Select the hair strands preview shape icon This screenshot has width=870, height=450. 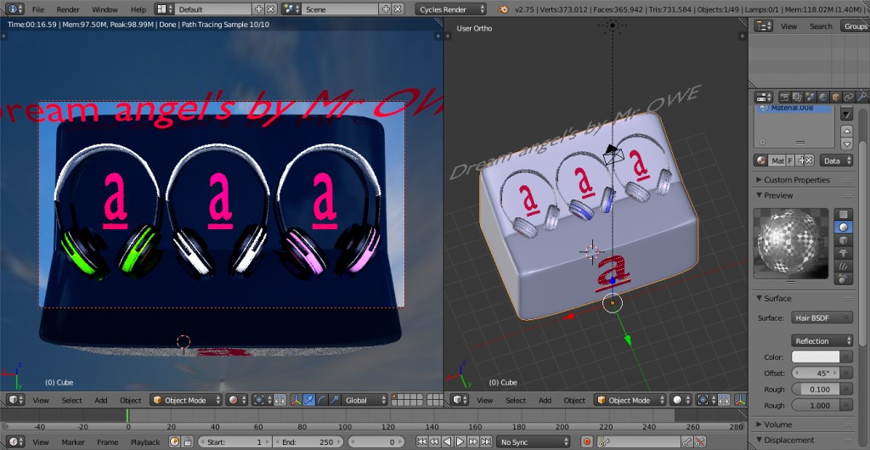(x=844, y=266)
